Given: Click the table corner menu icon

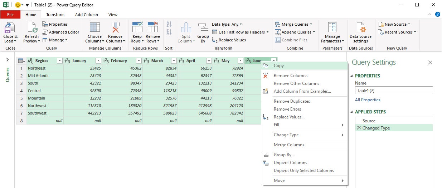Looking at the screenshot, I should click(x=21, y=61).
